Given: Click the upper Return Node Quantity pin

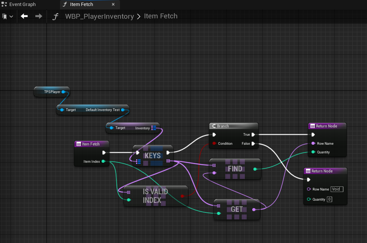Looking at the screenshot, I should [x=313, y=152].
